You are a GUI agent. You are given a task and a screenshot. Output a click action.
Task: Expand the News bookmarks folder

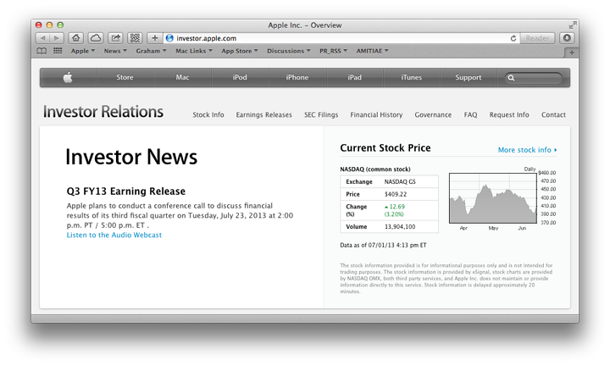coord(115,51)
